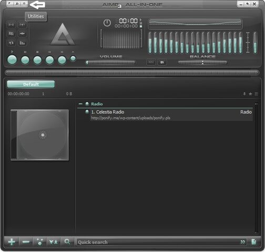Viewport: 265px width, 252px height.
Task: Click the ponify.pls URL line
Action: [x=130, y=118]
